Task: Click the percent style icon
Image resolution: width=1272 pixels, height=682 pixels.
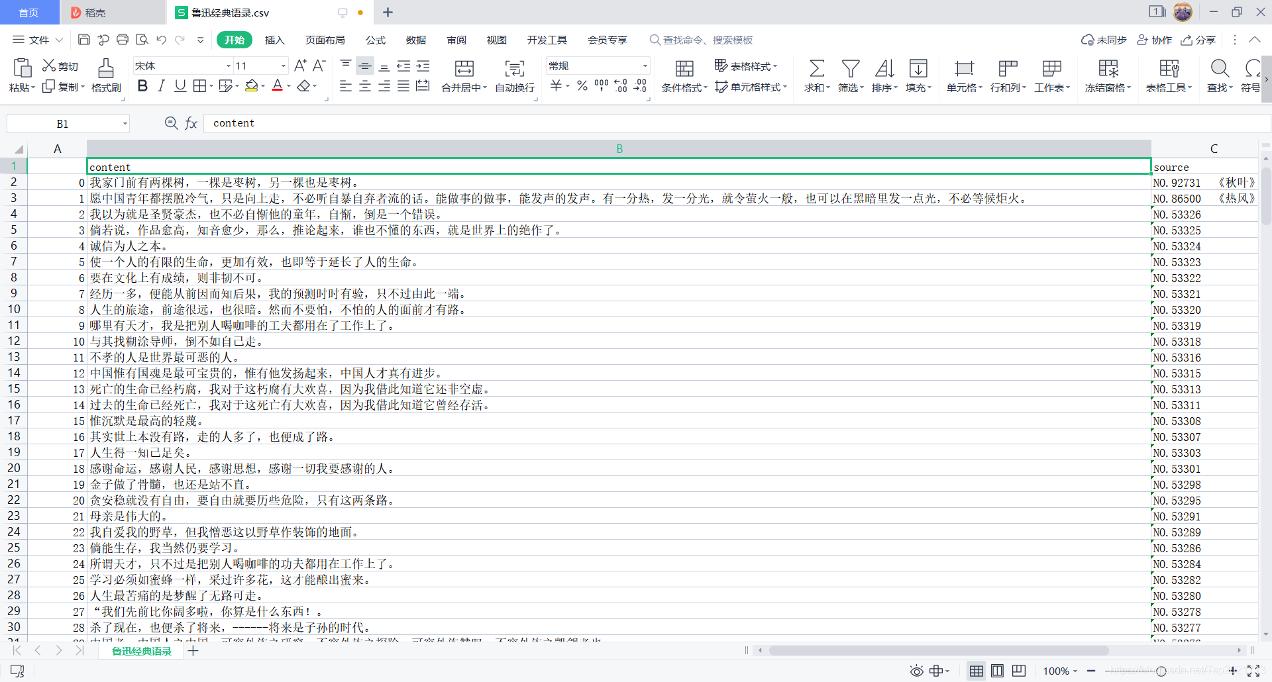Action: 582,85
